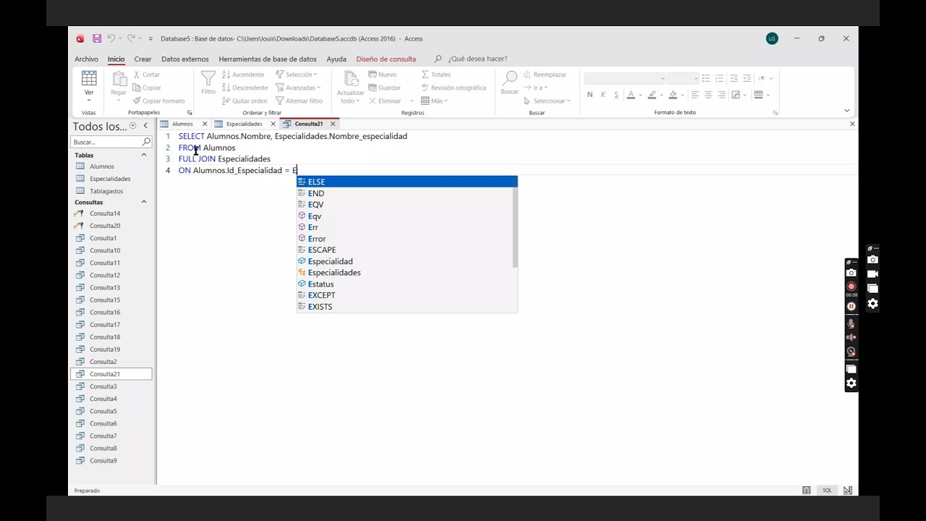Choose ELSE from the autocomplete list
The image size is (926, 521).
tap(407, 182)
